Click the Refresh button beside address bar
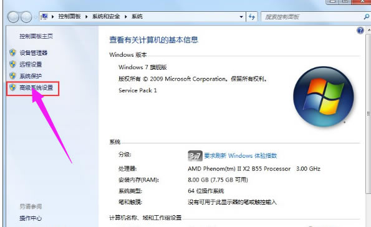Viewport: 371px width, 227px height. coord(252,17)
